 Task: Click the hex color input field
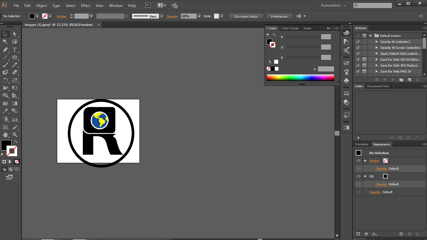click(326, 69)
